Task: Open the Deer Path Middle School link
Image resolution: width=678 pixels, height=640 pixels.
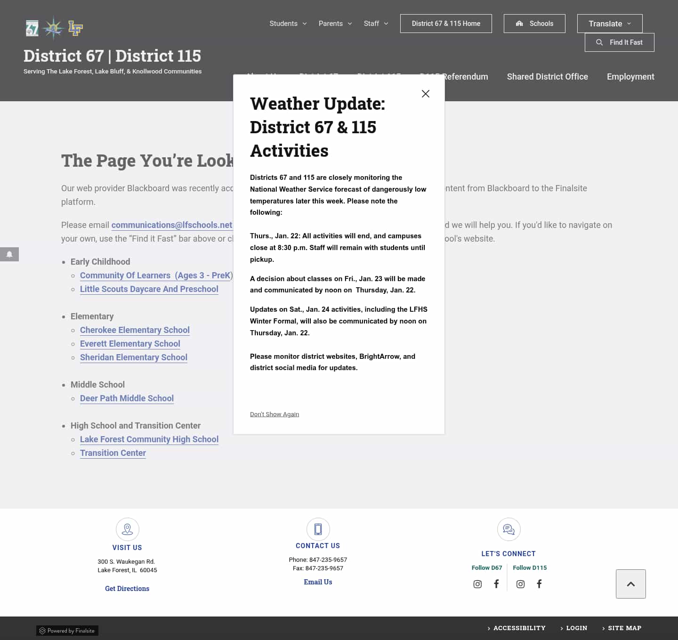Action: coord(127,398)
